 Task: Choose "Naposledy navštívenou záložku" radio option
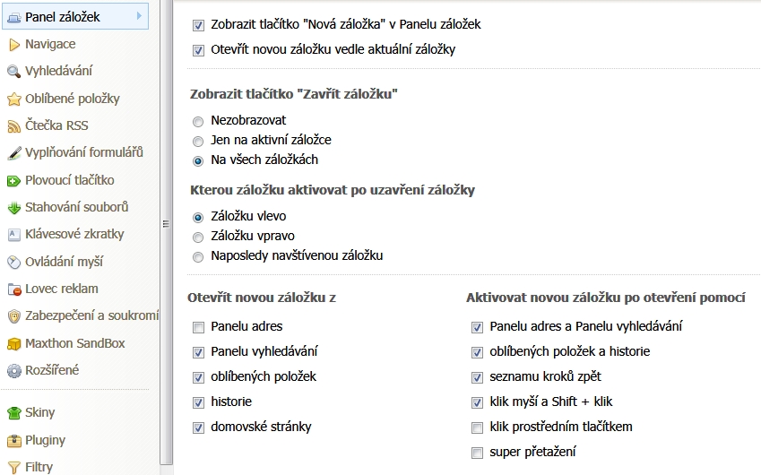198,256
